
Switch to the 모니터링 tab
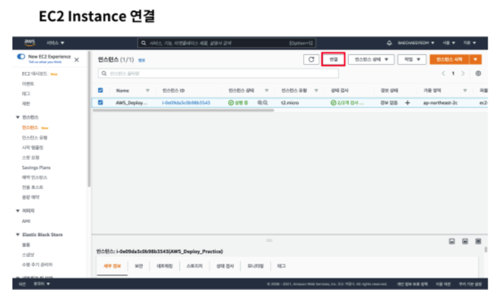256,266
